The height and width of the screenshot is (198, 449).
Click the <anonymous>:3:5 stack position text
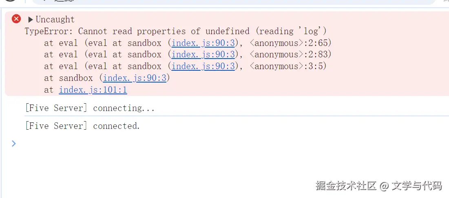(x=288, y=66)
